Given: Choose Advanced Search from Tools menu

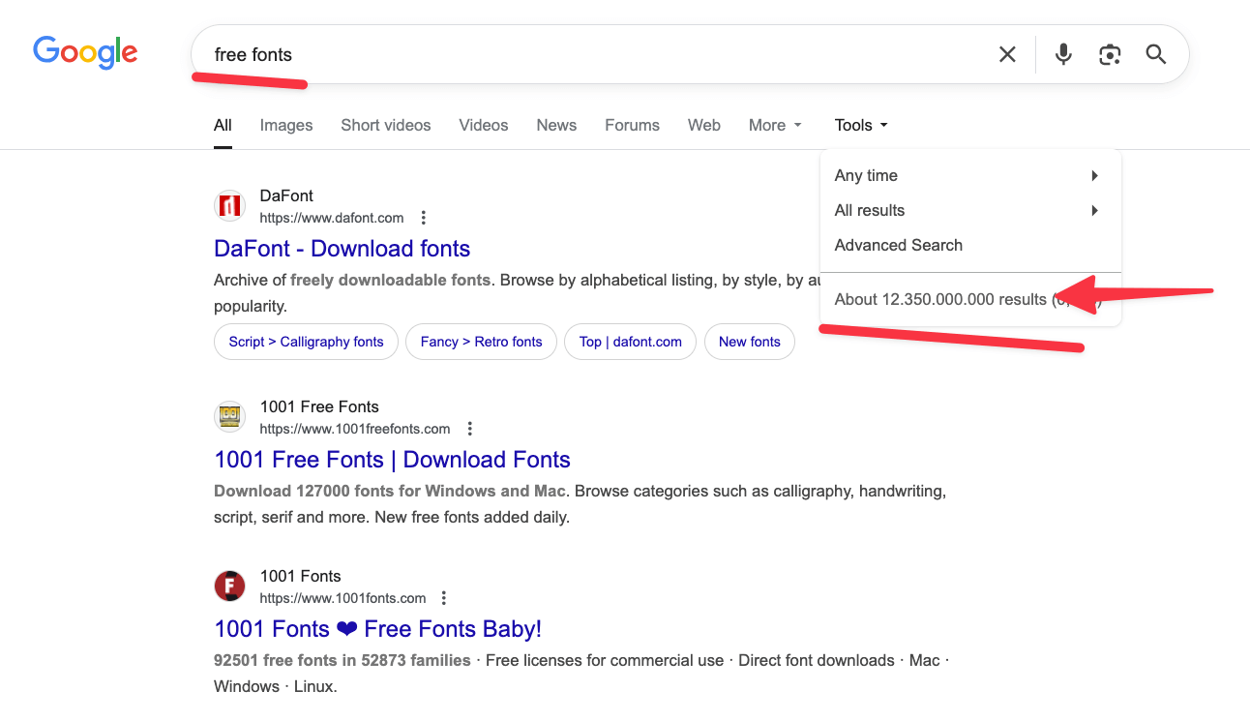Looking at the screenshot, I should (x=970, y=245).
